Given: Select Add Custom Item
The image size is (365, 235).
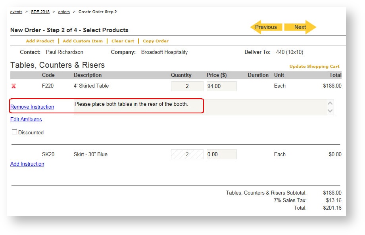Looking at the screenshot, I should click(83, 41).
